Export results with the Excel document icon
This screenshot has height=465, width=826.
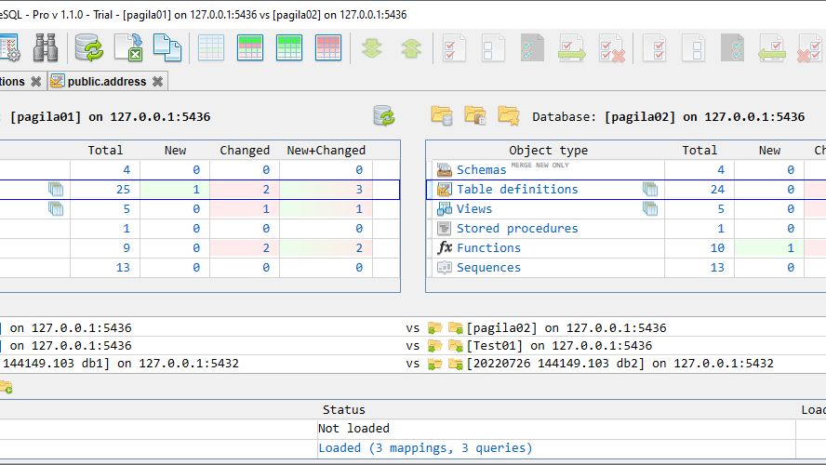[x=128, y=48]
